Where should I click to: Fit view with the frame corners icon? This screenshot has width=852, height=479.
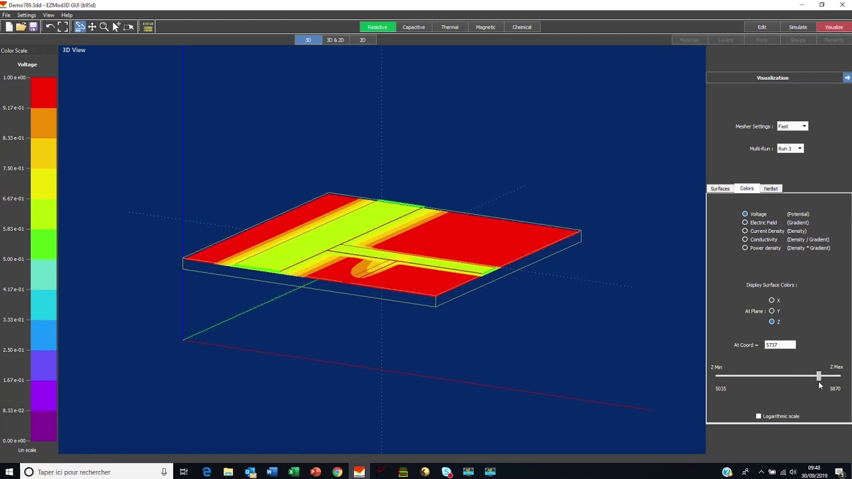(x=63, y=27)
